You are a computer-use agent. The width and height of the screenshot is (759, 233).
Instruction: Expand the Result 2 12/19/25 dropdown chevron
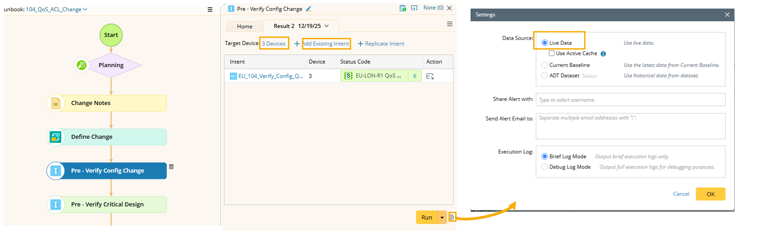pos(327,26)
